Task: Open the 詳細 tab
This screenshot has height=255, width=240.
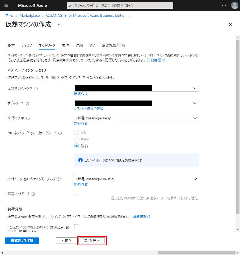Action: (79, 45)
